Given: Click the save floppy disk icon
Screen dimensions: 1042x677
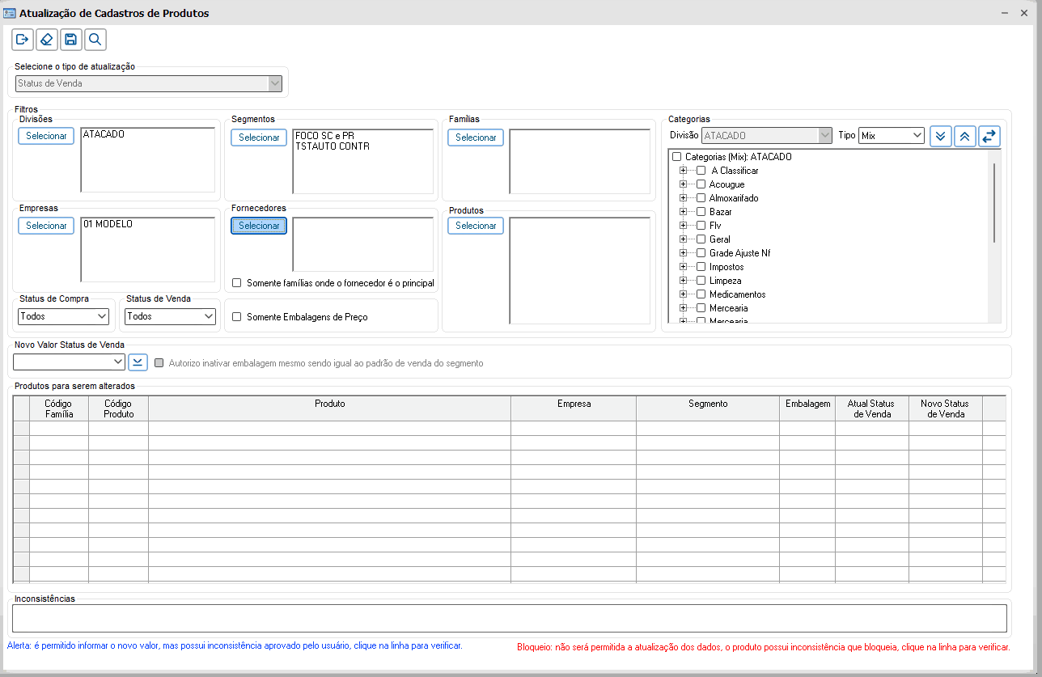Looking at the screenshot, I should [71, 40].
